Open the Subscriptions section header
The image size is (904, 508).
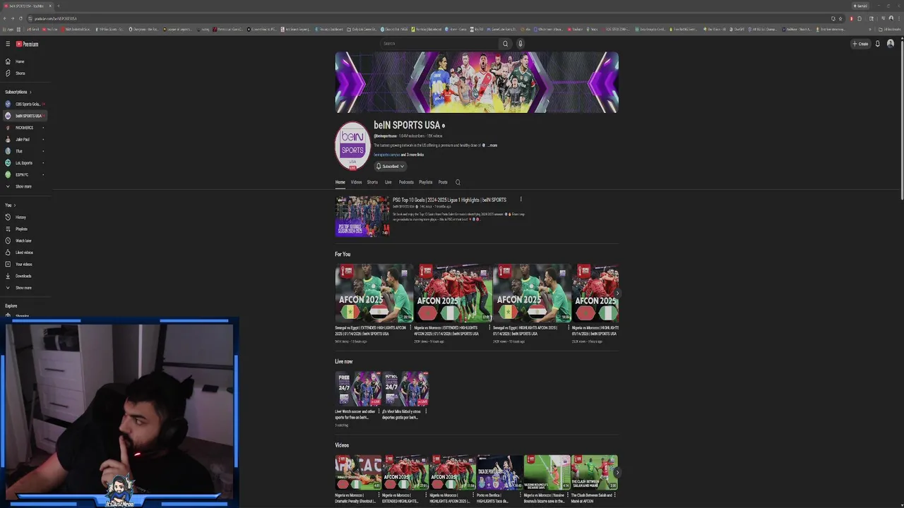pyautogui.click(x=18, y=92)
